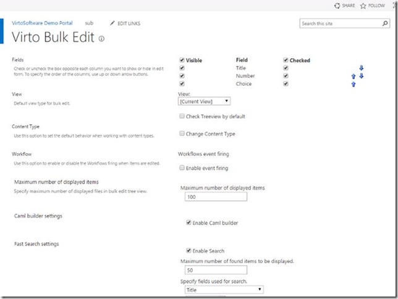Move the Choice field up
398x299 pixels.
pyautogui.click(x=354, y=84)
